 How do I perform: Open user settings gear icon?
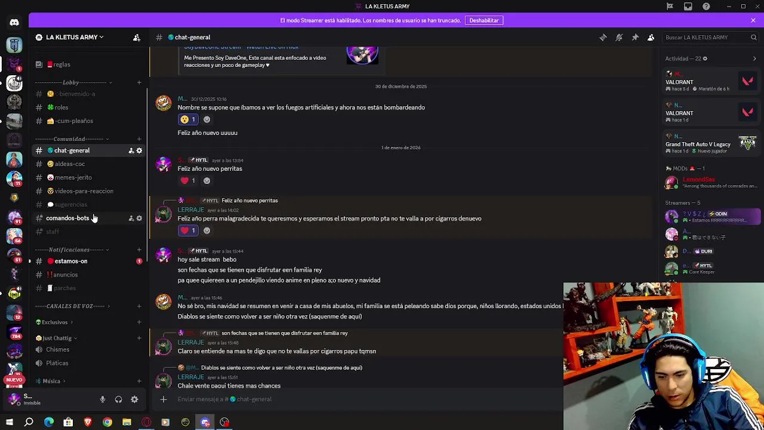click(x=134, y=400)
